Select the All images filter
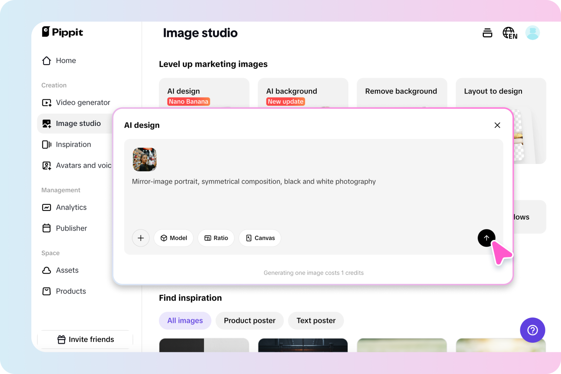 click(185, 320)
